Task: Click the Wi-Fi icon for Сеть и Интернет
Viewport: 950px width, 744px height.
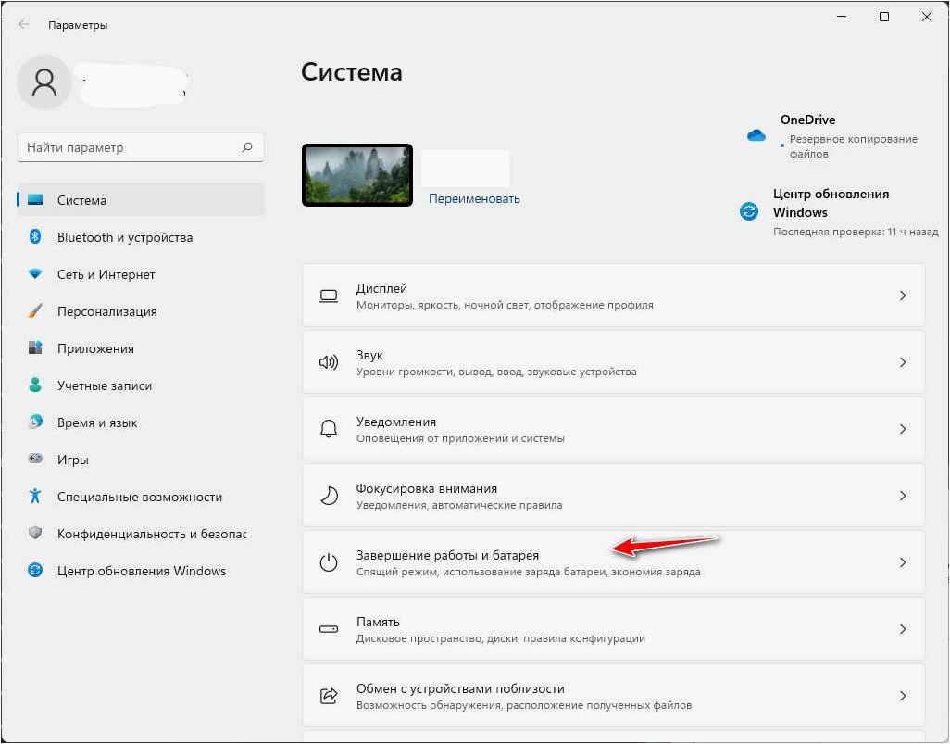Action: 35,274
